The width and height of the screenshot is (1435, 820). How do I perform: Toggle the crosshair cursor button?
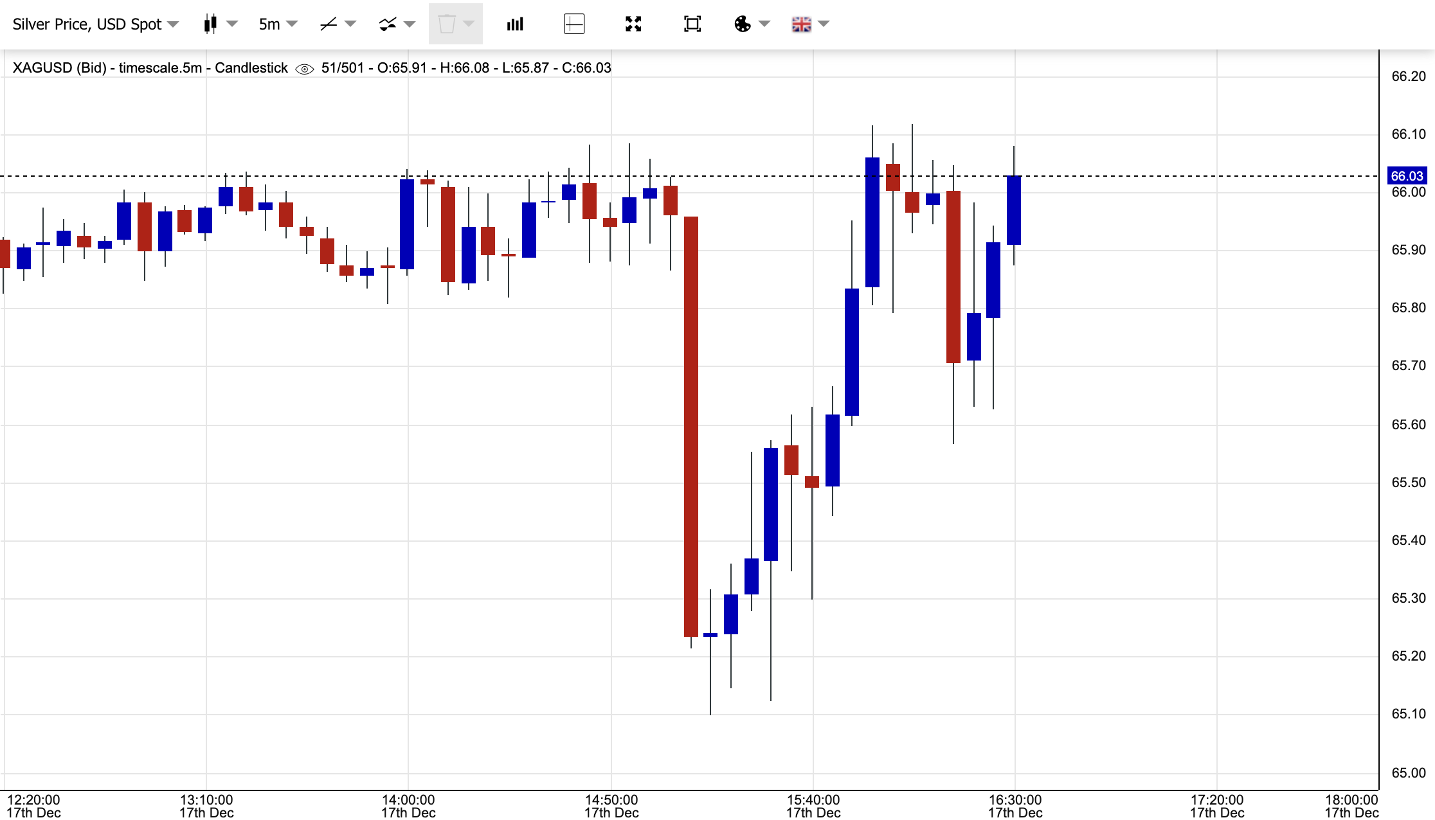(x=574, y=24)
